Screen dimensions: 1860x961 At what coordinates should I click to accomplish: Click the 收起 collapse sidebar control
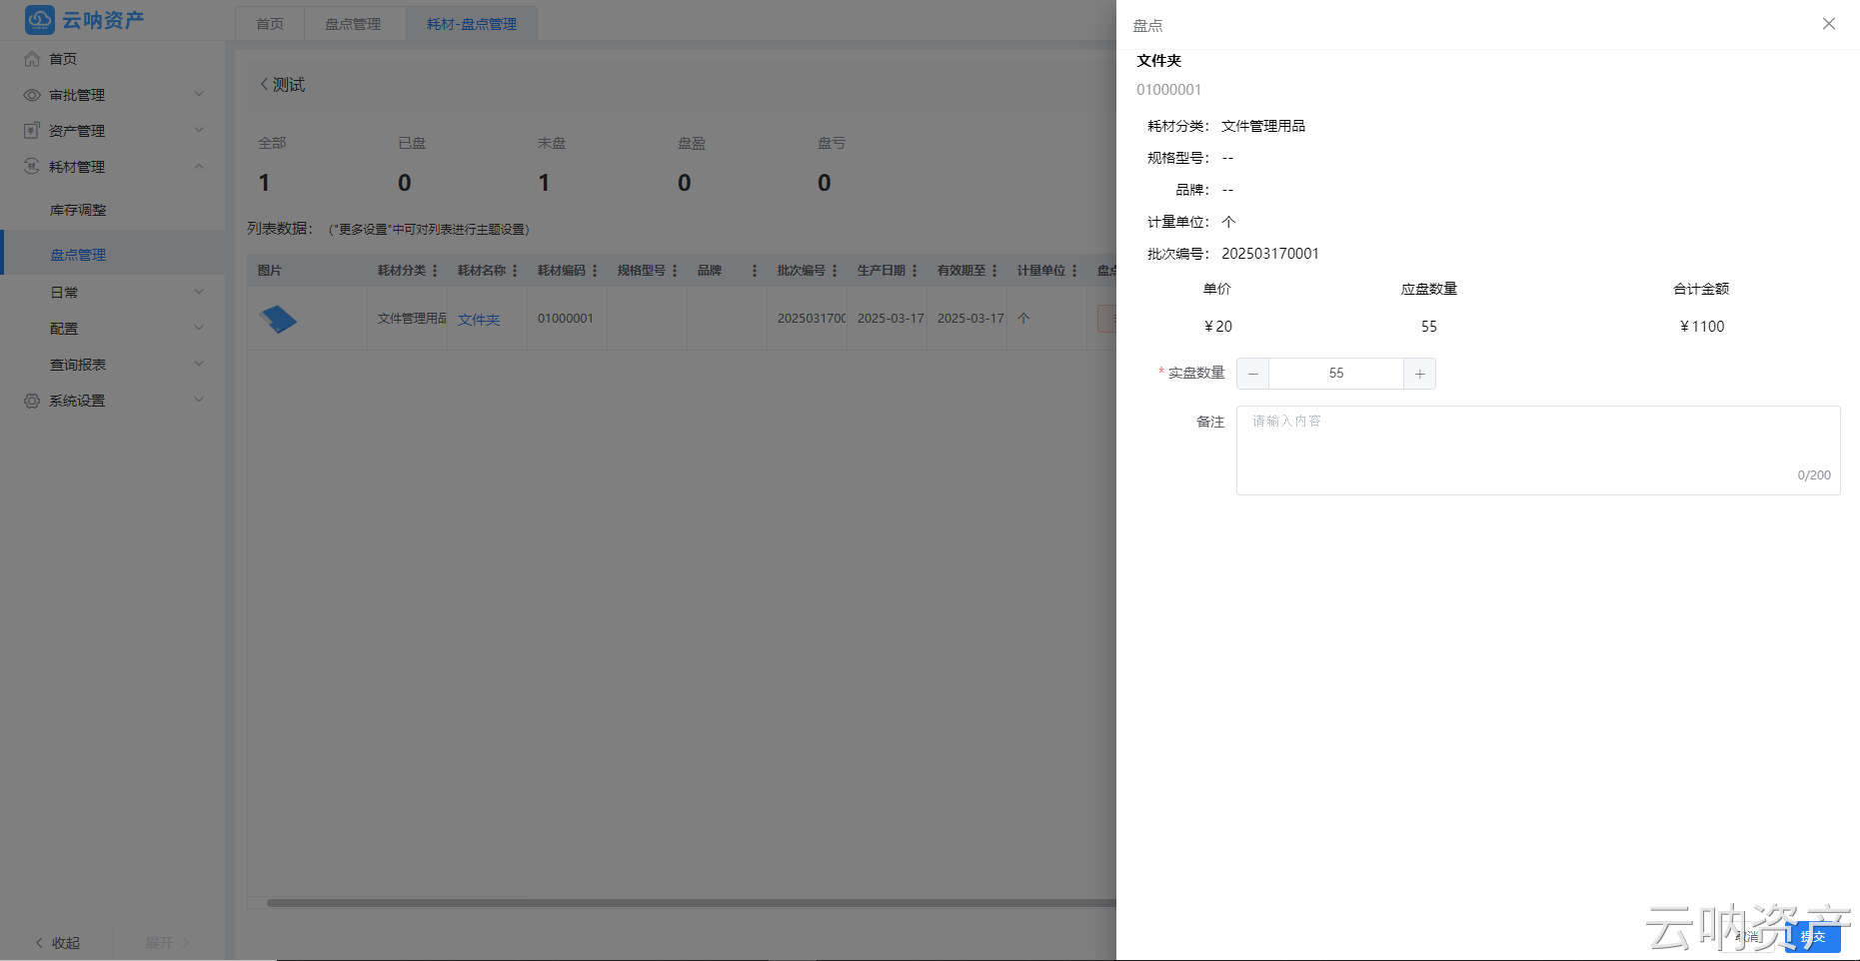tap(58, 942)
